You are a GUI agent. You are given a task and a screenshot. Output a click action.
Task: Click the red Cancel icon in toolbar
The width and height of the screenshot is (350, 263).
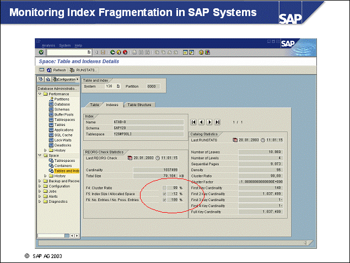(x=126, y=52)
